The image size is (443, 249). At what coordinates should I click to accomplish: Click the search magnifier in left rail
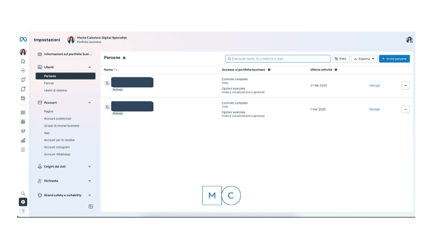[23, 193]
